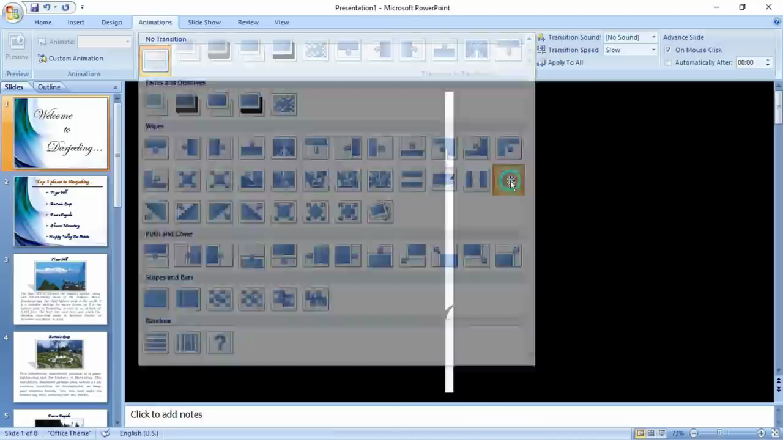This screenshot has height=440, width=783.
Task: Go to next slide double-arrow
Action: pyautogui.click(x=778, y=388)
